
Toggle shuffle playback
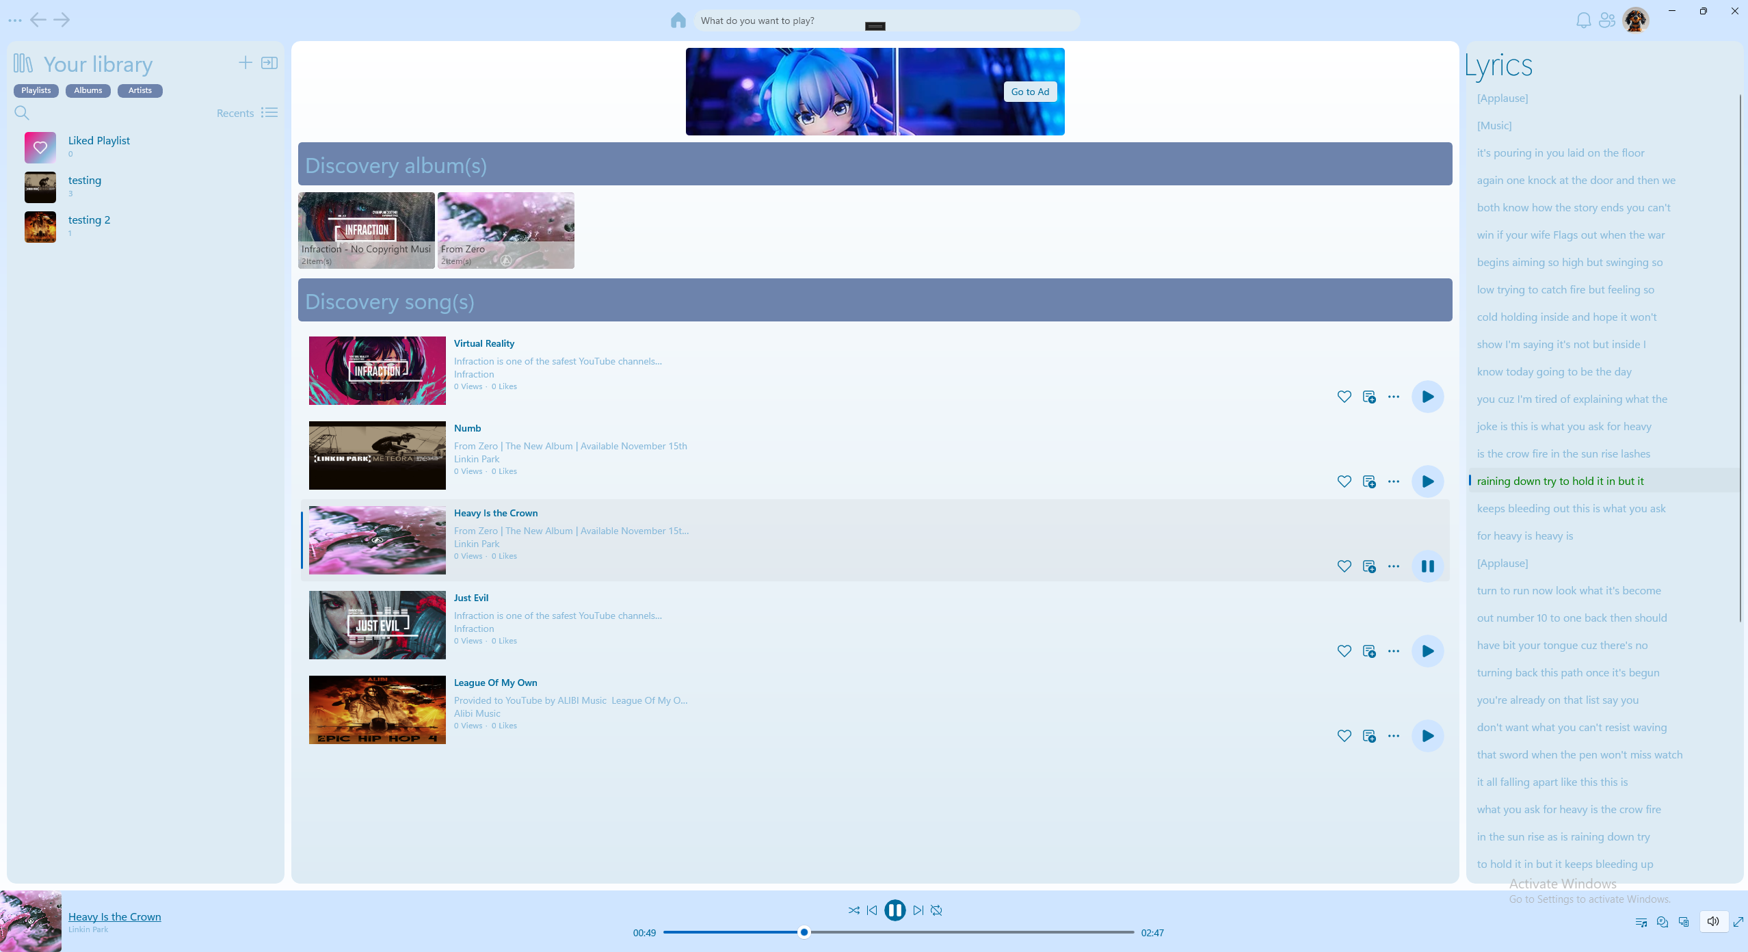(x=853, y=910)
